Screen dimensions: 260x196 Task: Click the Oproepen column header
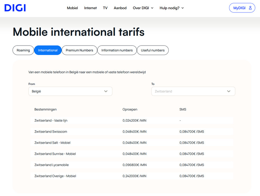pos(130,109)
